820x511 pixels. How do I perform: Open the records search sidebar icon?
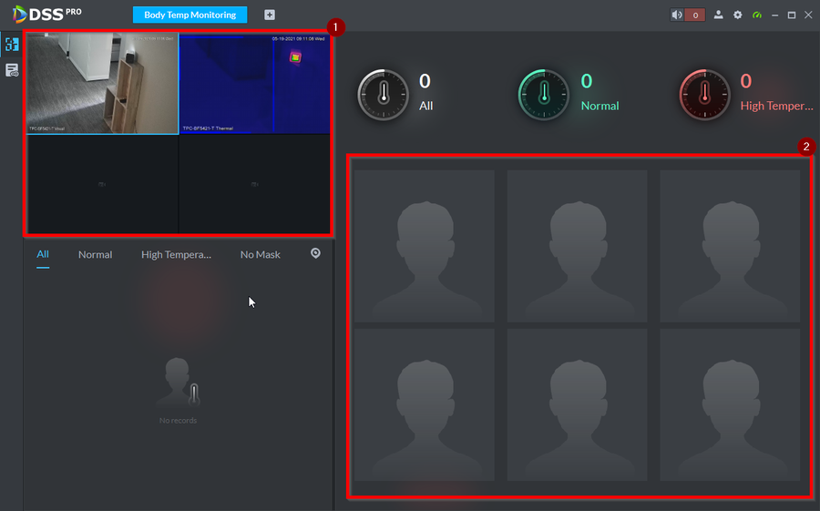click(x=12, y=70)
